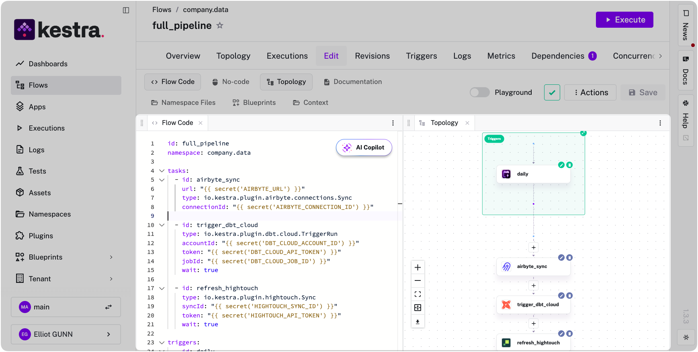
Task: Switch to the Triggers tab
Action: point(422,56)
